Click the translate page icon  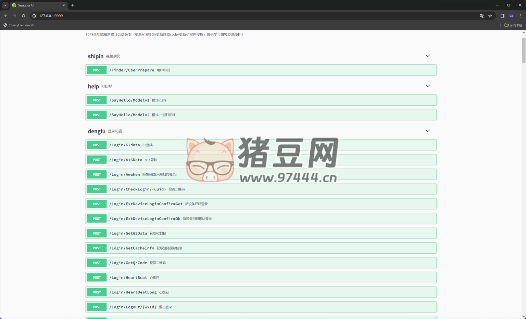482,16
